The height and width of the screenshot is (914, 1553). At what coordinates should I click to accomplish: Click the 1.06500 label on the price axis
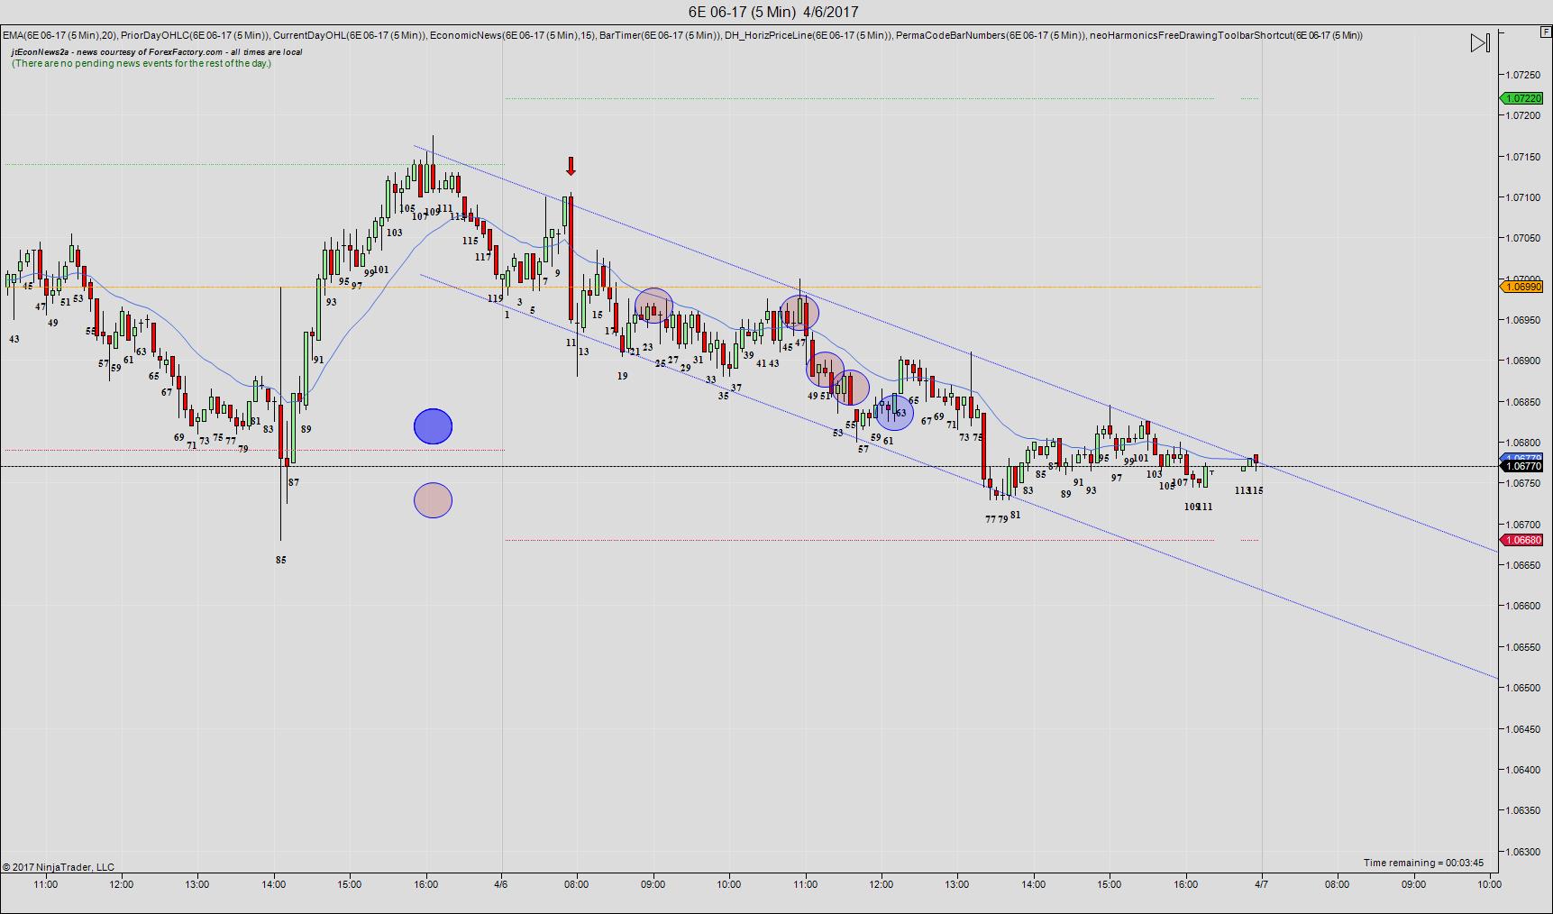tap(1522, 688)
